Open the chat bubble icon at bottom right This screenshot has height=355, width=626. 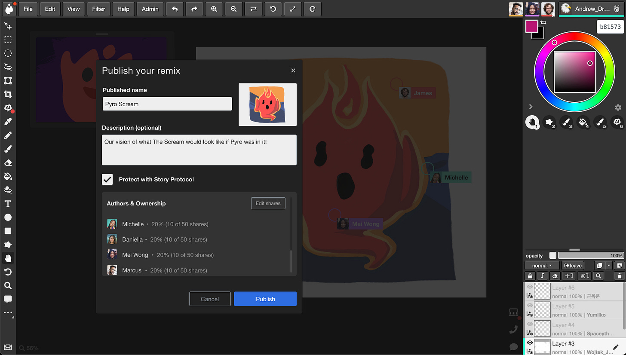[x=513, y=346]
